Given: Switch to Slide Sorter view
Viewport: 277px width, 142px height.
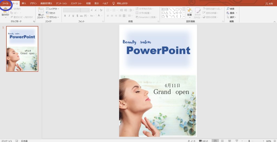Looking at the screenshot, I should pos(222,141).
